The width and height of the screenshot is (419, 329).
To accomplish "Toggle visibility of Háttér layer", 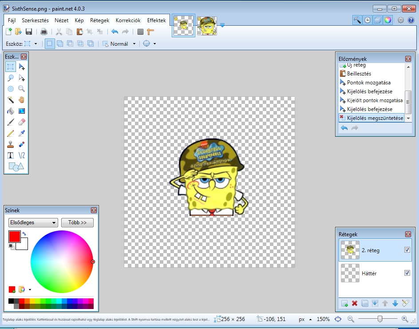I will [x=407, y=273].
